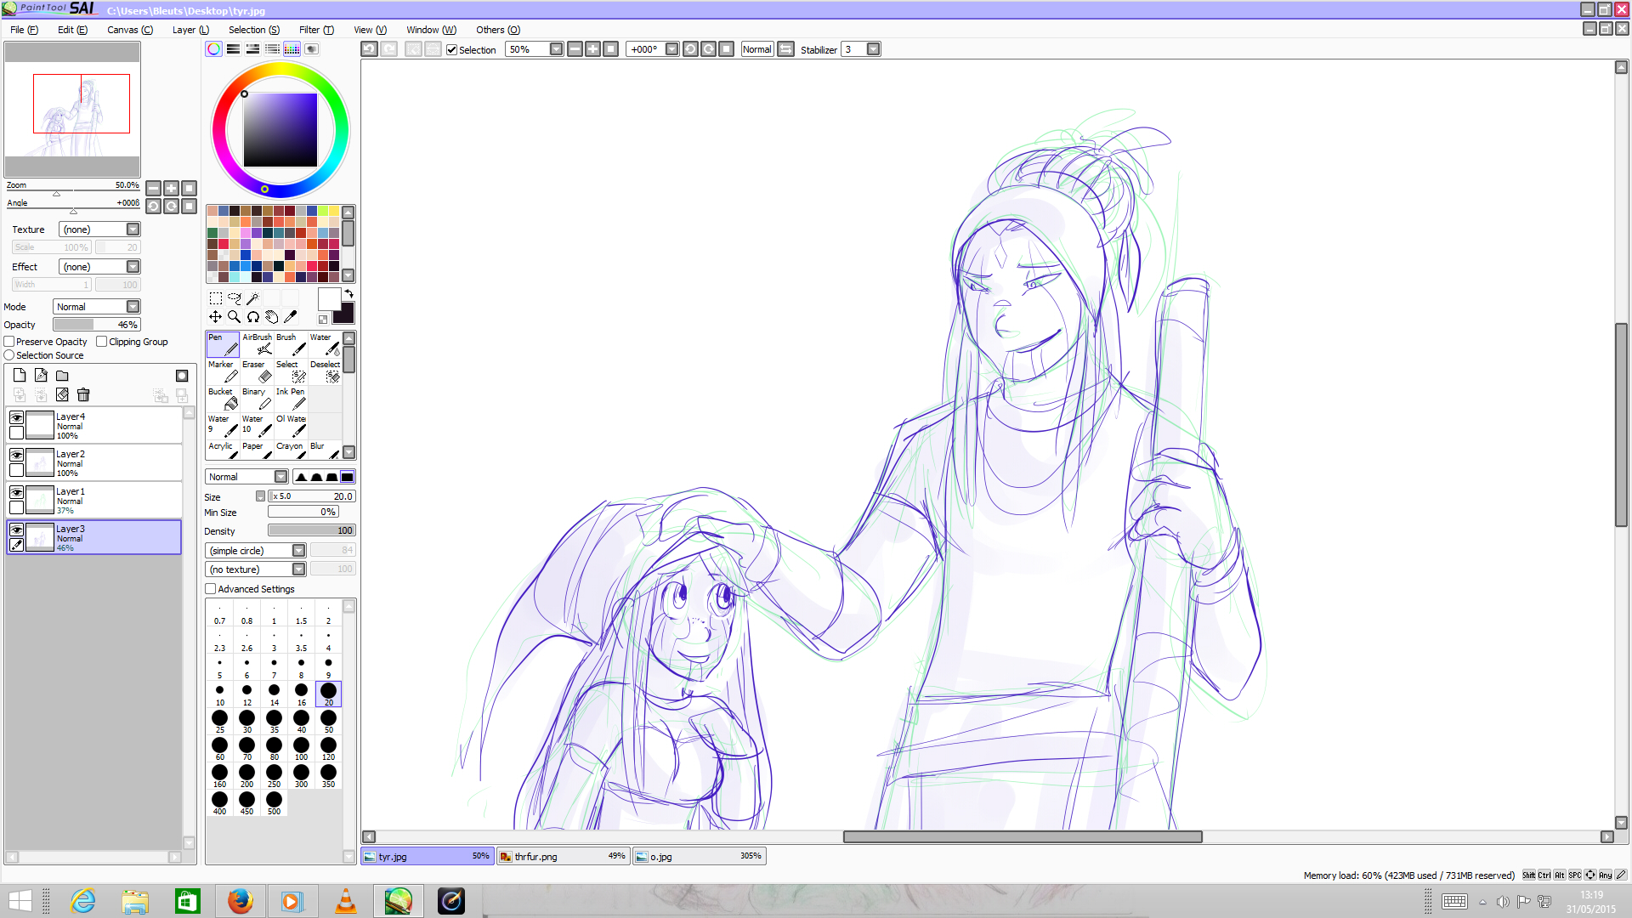1632x918 pixels.
Task: Open the Effect dropdown
Action: tap(99, 267)
